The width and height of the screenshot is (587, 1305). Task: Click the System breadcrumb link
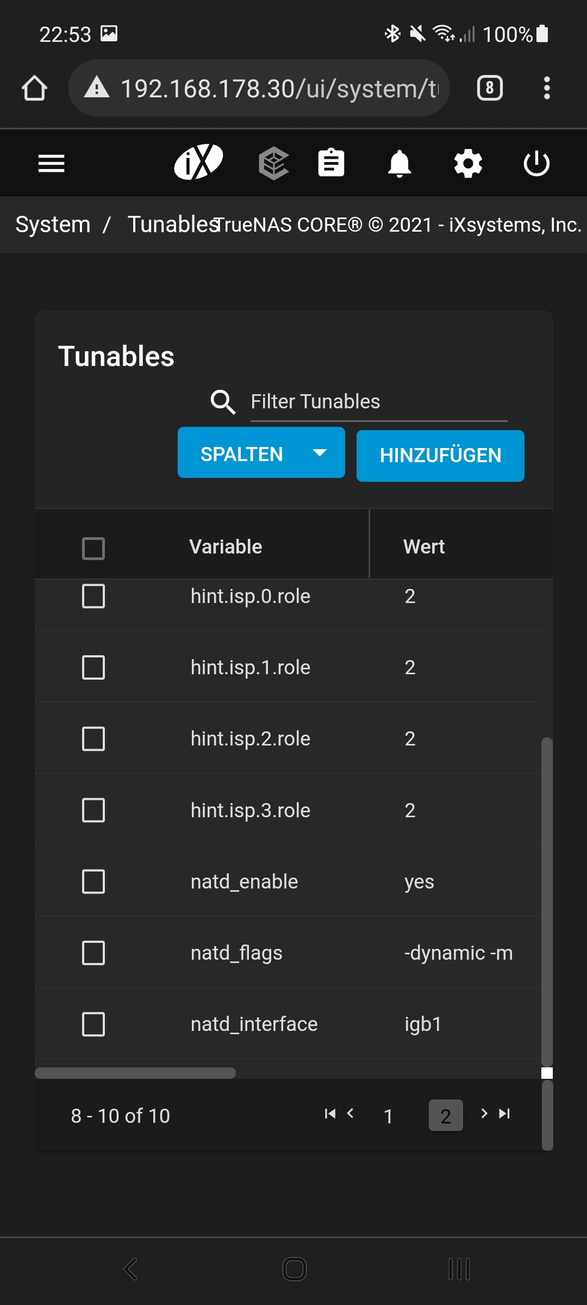53,225
